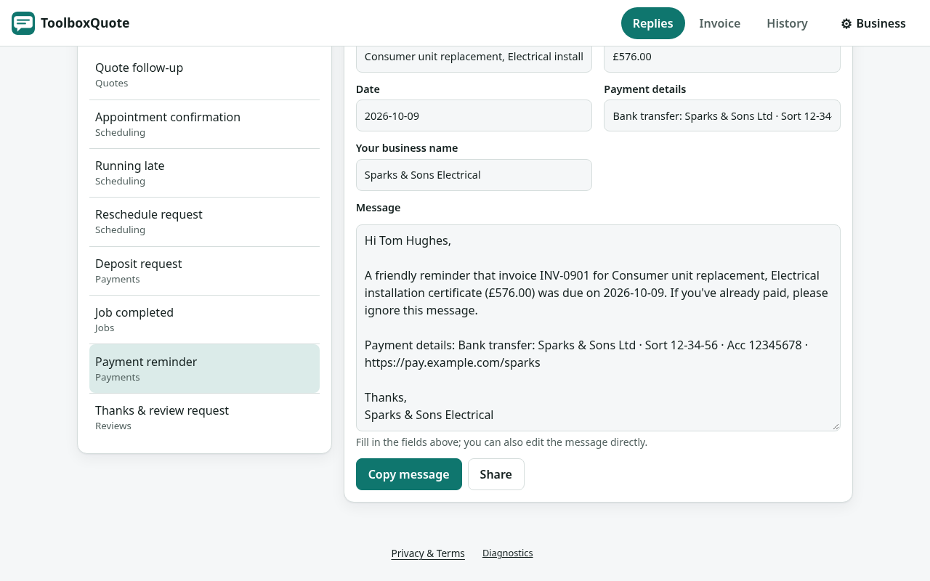The image size is (930, 581).
Task: Click the ToolboxQuote brand name text
Action: coord(85,23)
